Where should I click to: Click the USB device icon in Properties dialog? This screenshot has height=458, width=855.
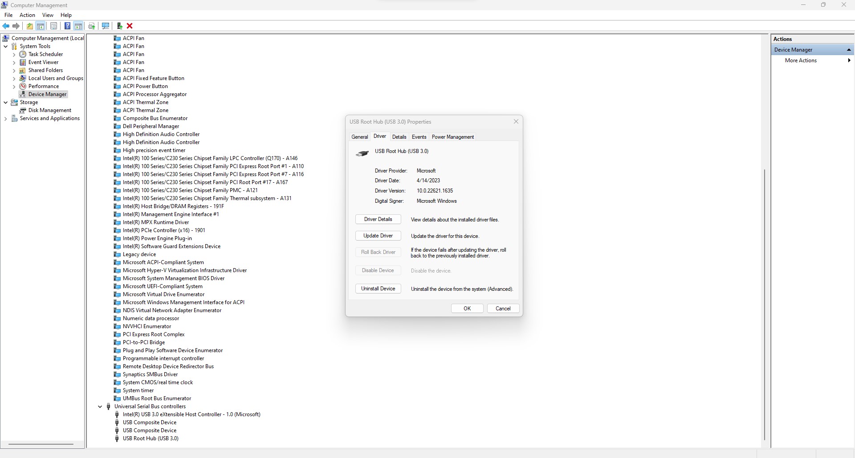click(x=362, y=153)
